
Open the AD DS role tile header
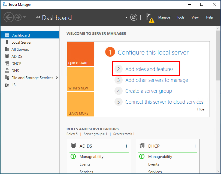99,146
